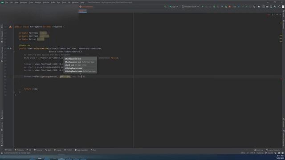
Task: Click the Search Everywhere magnifier icon
Action: point(280,7)
